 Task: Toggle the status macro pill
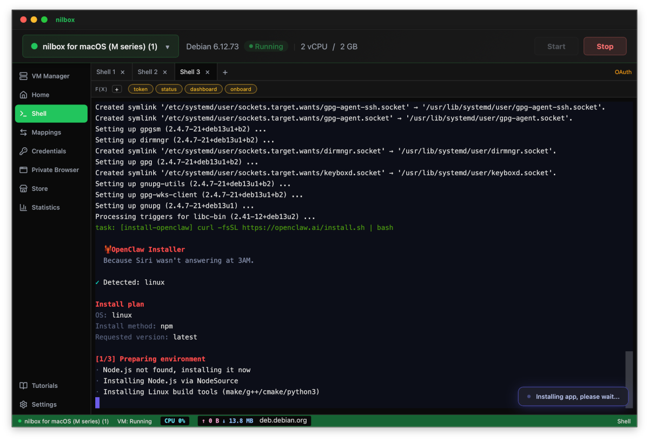coord(168,89)
